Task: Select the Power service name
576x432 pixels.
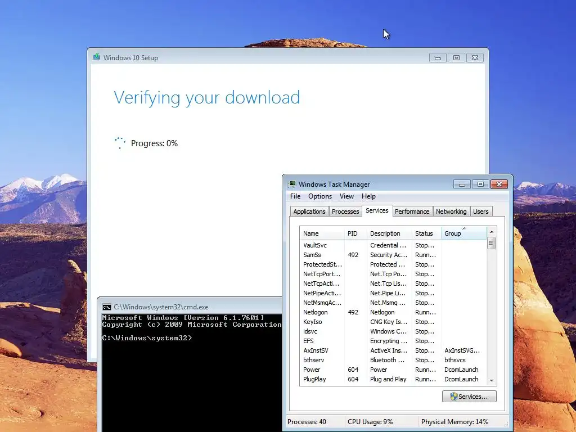Action: point(312,370)
